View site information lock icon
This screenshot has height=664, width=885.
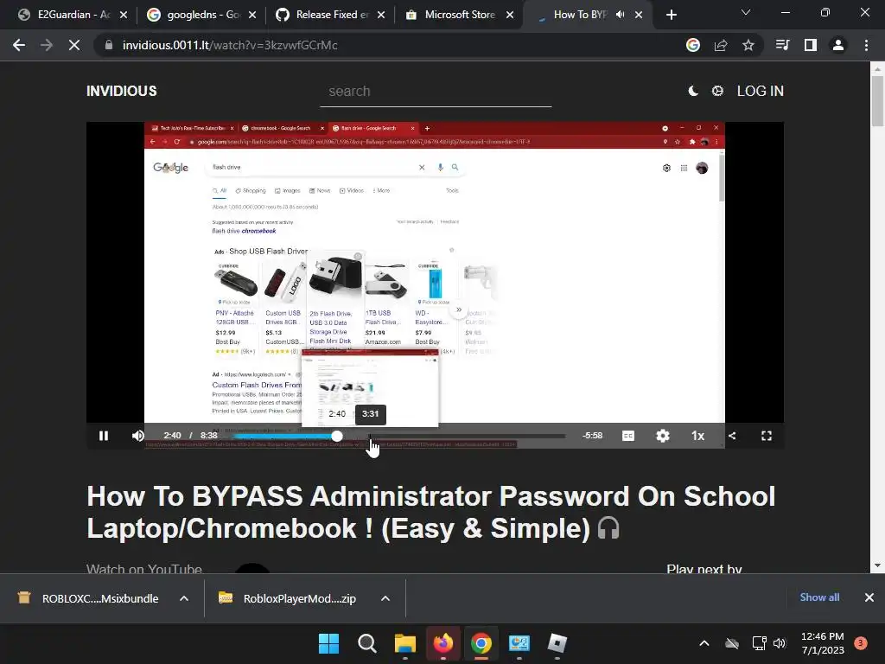click(x=108, y=45)
